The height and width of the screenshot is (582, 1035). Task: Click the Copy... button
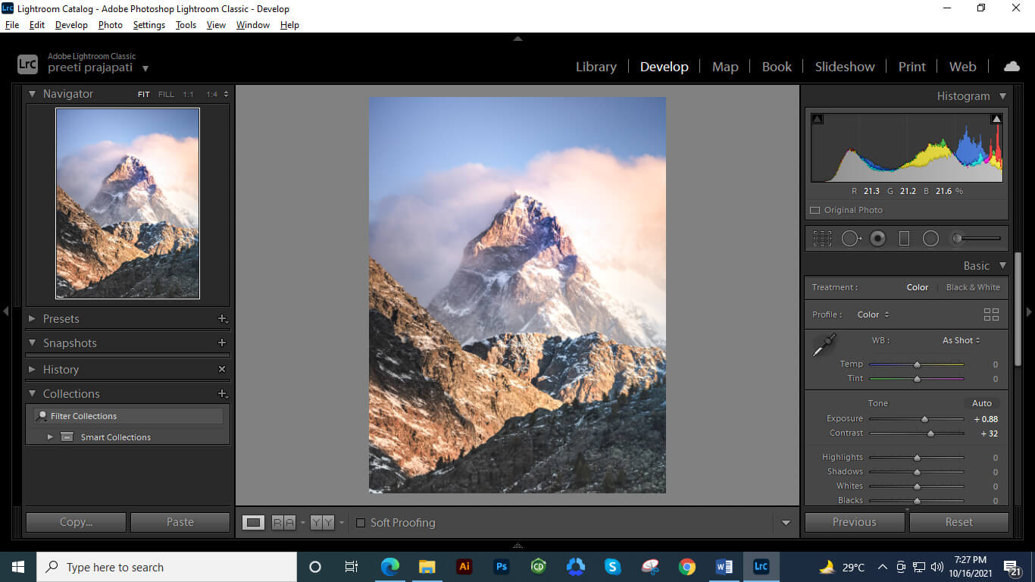click(75, 522)
